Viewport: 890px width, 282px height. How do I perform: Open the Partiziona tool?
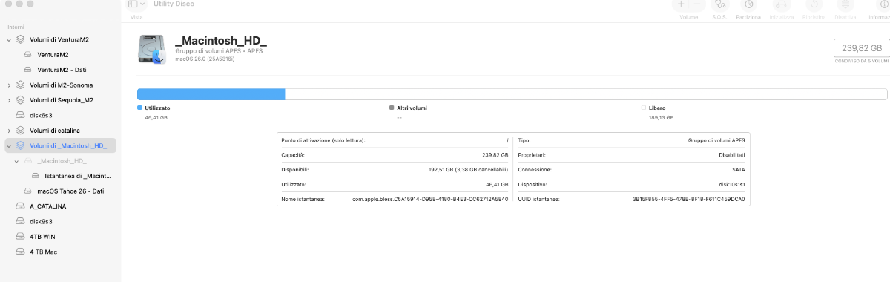(748, 4)
